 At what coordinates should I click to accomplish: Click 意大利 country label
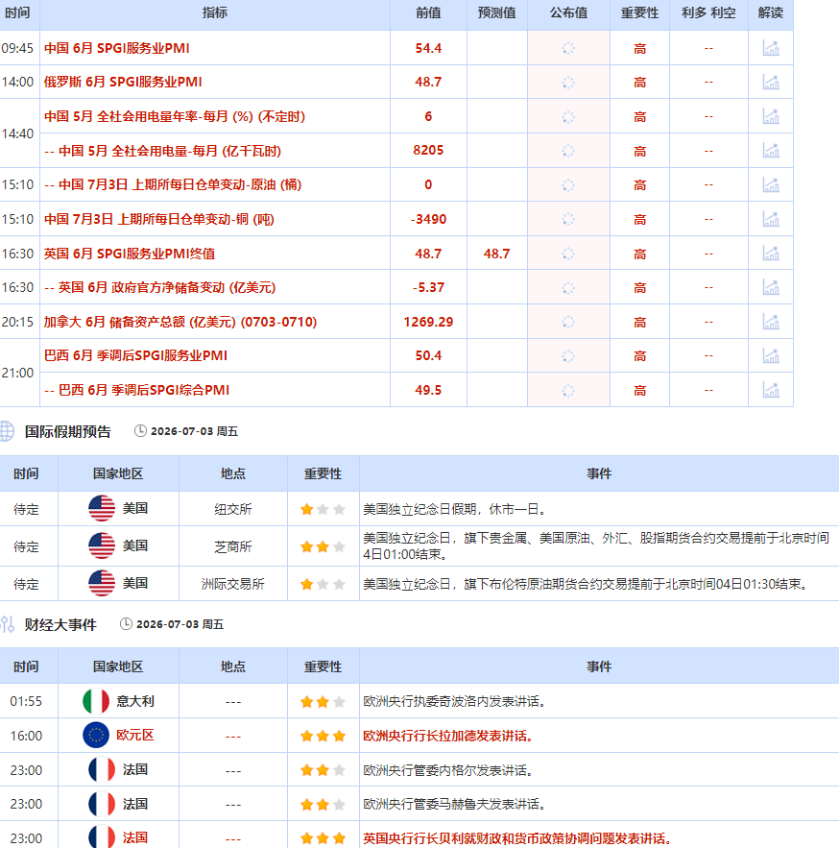pyautogui.click(x=135, y=701)
